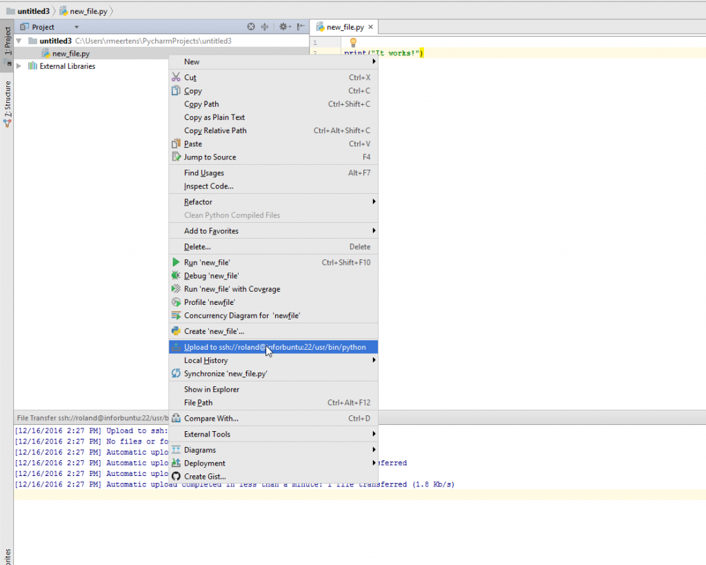Expand the External Libraries tree node
The height and width of the screenshot is (565, 706).
pyautogui.click(x=19, y=66)
